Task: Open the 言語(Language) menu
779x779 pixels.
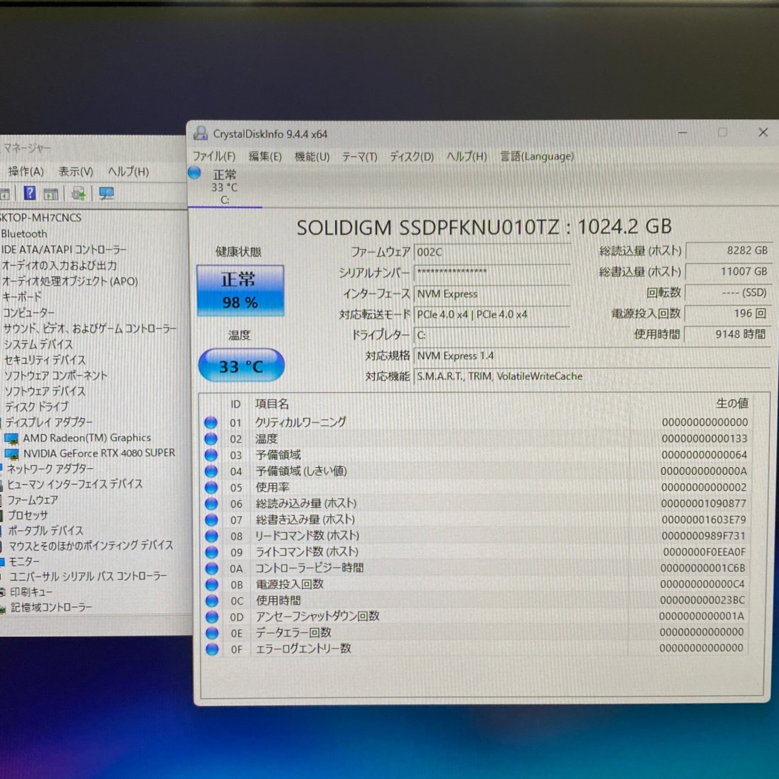Action: [537, 156]
